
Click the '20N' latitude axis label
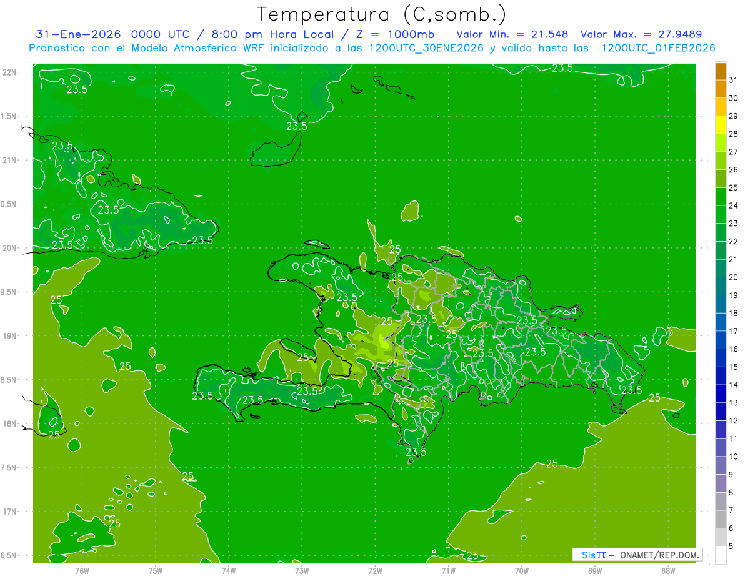[9, 248]
